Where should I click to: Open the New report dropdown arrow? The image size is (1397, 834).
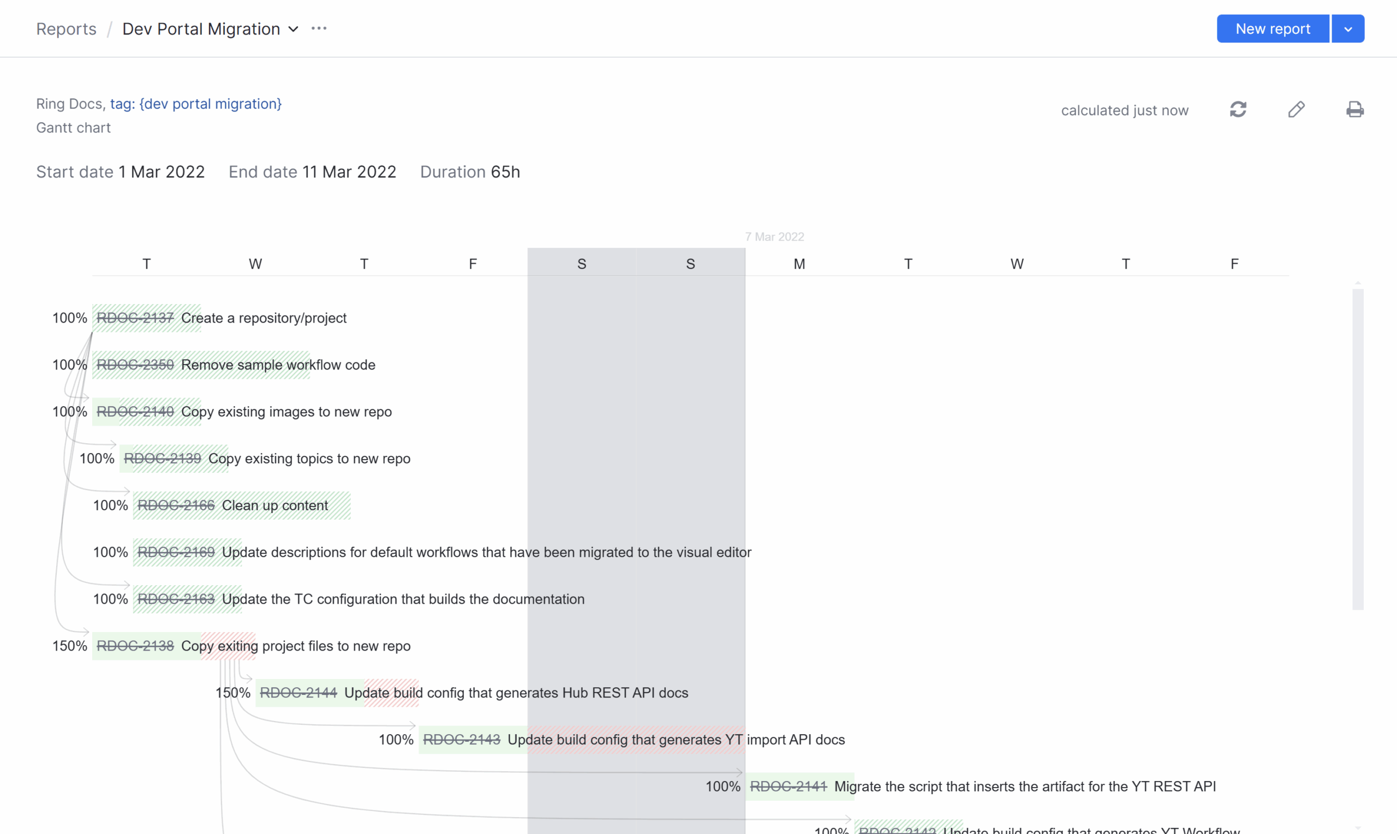point(1347,28)
